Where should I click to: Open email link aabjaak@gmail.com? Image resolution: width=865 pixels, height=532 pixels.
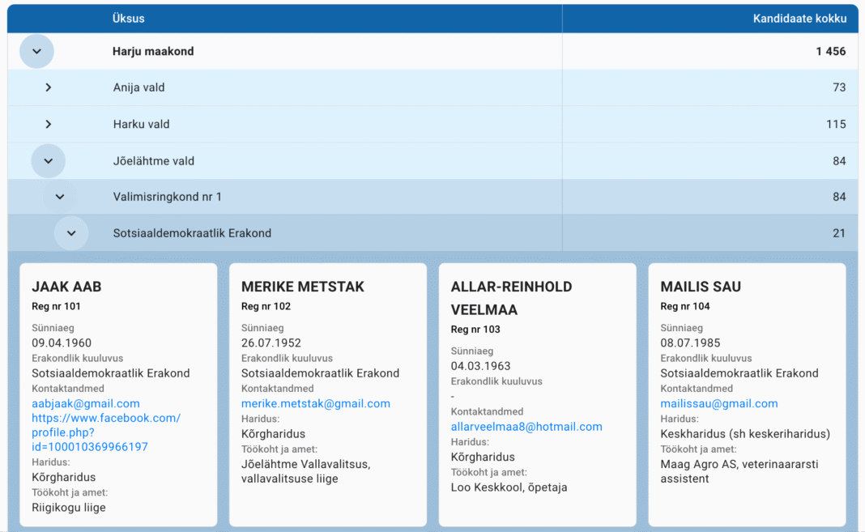click(x=86, y=403)
